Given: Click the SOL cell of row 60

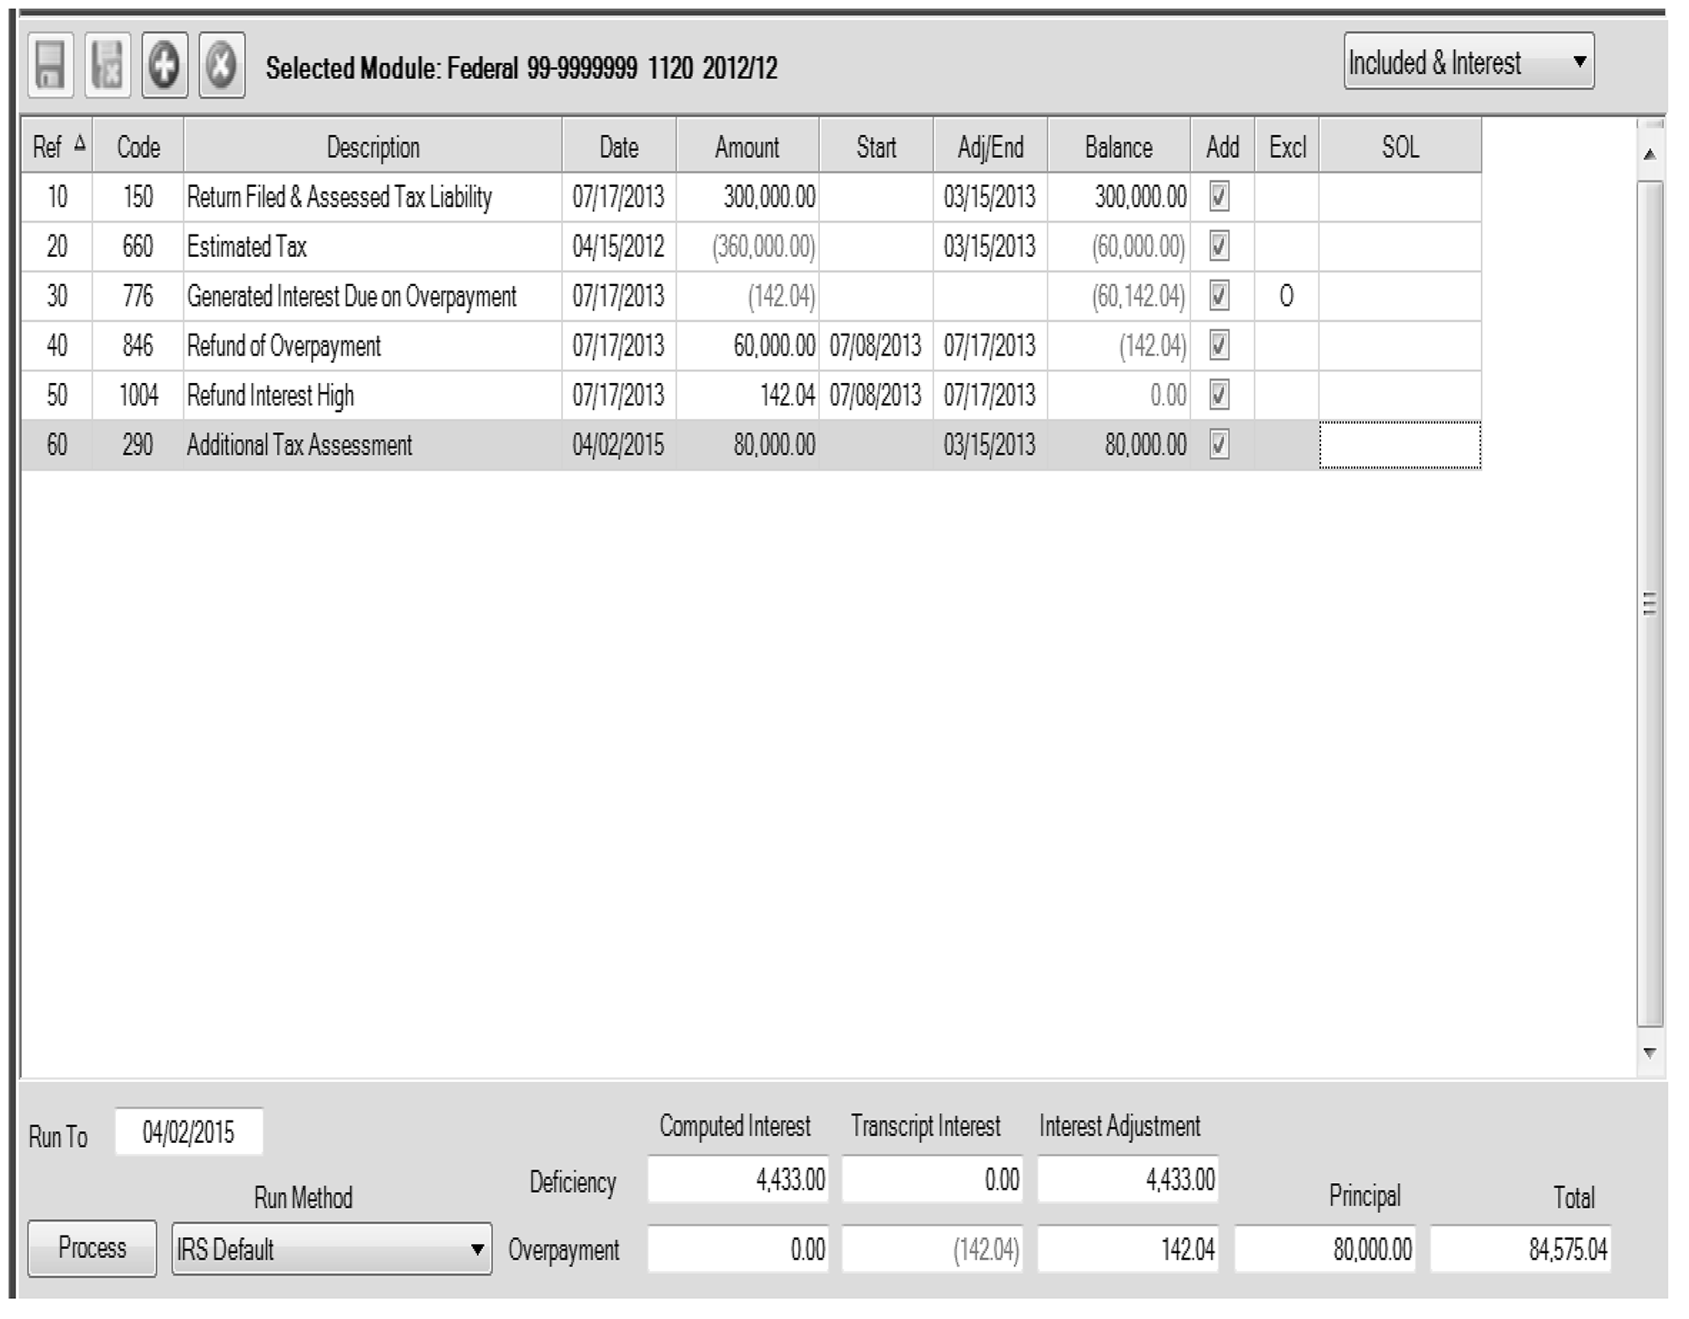Looking at the screenshot, I should (1400, 445).
